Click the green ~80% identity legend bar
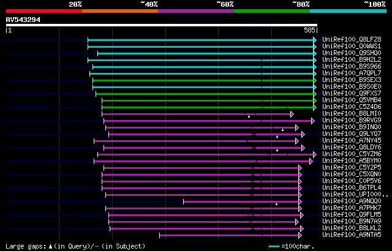The image size is (392, 251). click(272, 11)
